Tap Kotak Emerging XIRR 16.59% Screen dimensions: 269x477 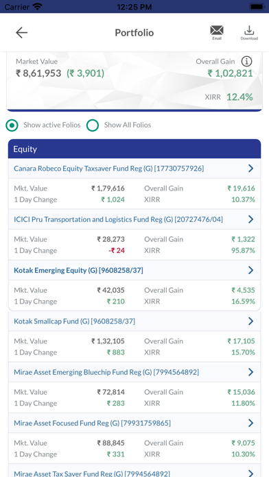point(243,301)
